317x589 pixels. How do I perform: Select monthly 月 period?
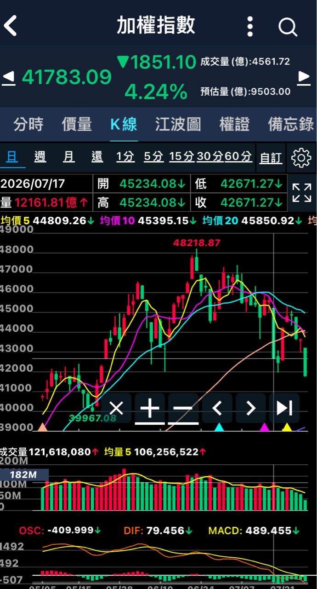[69, 157]
